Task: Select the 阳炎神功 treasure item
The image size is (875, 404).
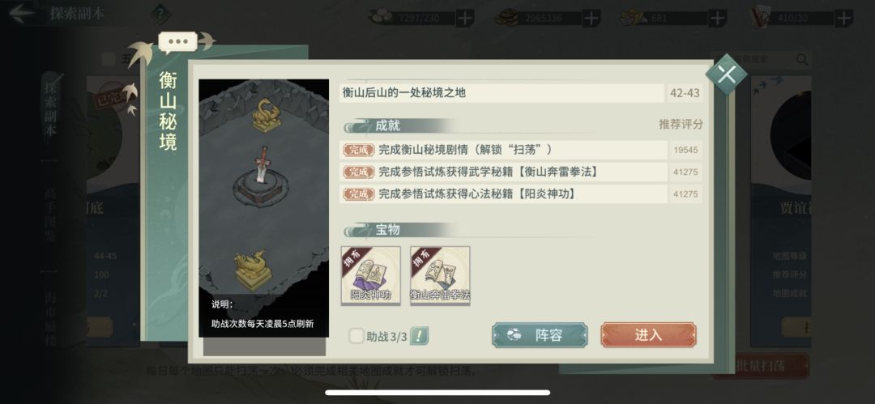Action: click(x=370, y=275)
